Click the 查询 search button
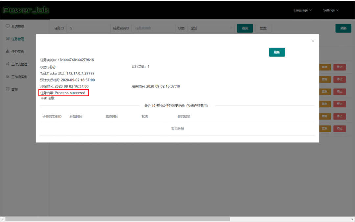This screenshot has height=222, width=355. [x=245, y=28]
